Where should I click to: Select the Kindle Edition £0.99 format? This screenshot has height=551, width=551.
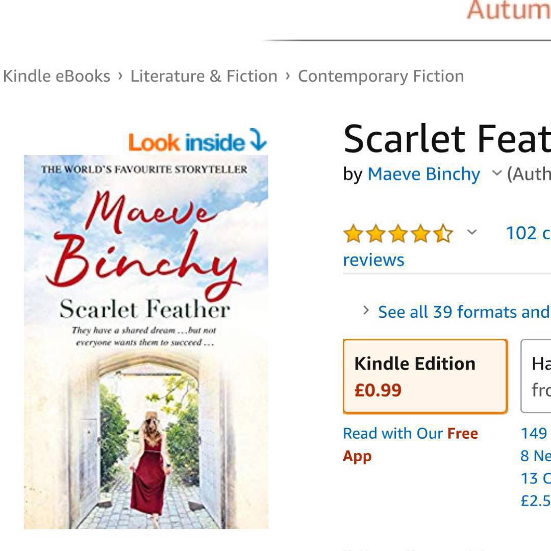click(x=425, y=376)
